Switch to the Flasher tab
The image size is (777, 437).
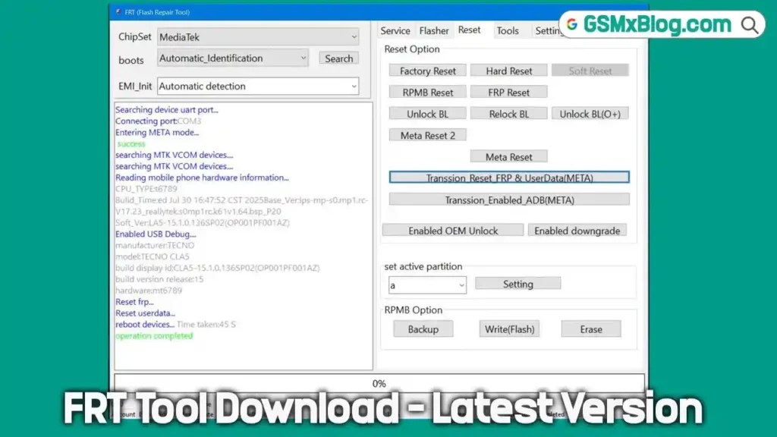point(433,30)
